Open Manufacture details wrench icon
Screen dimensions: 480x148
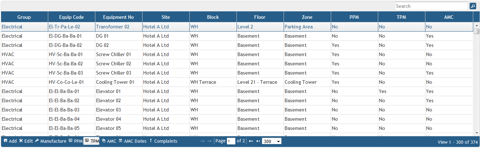[x=37, y=141]
